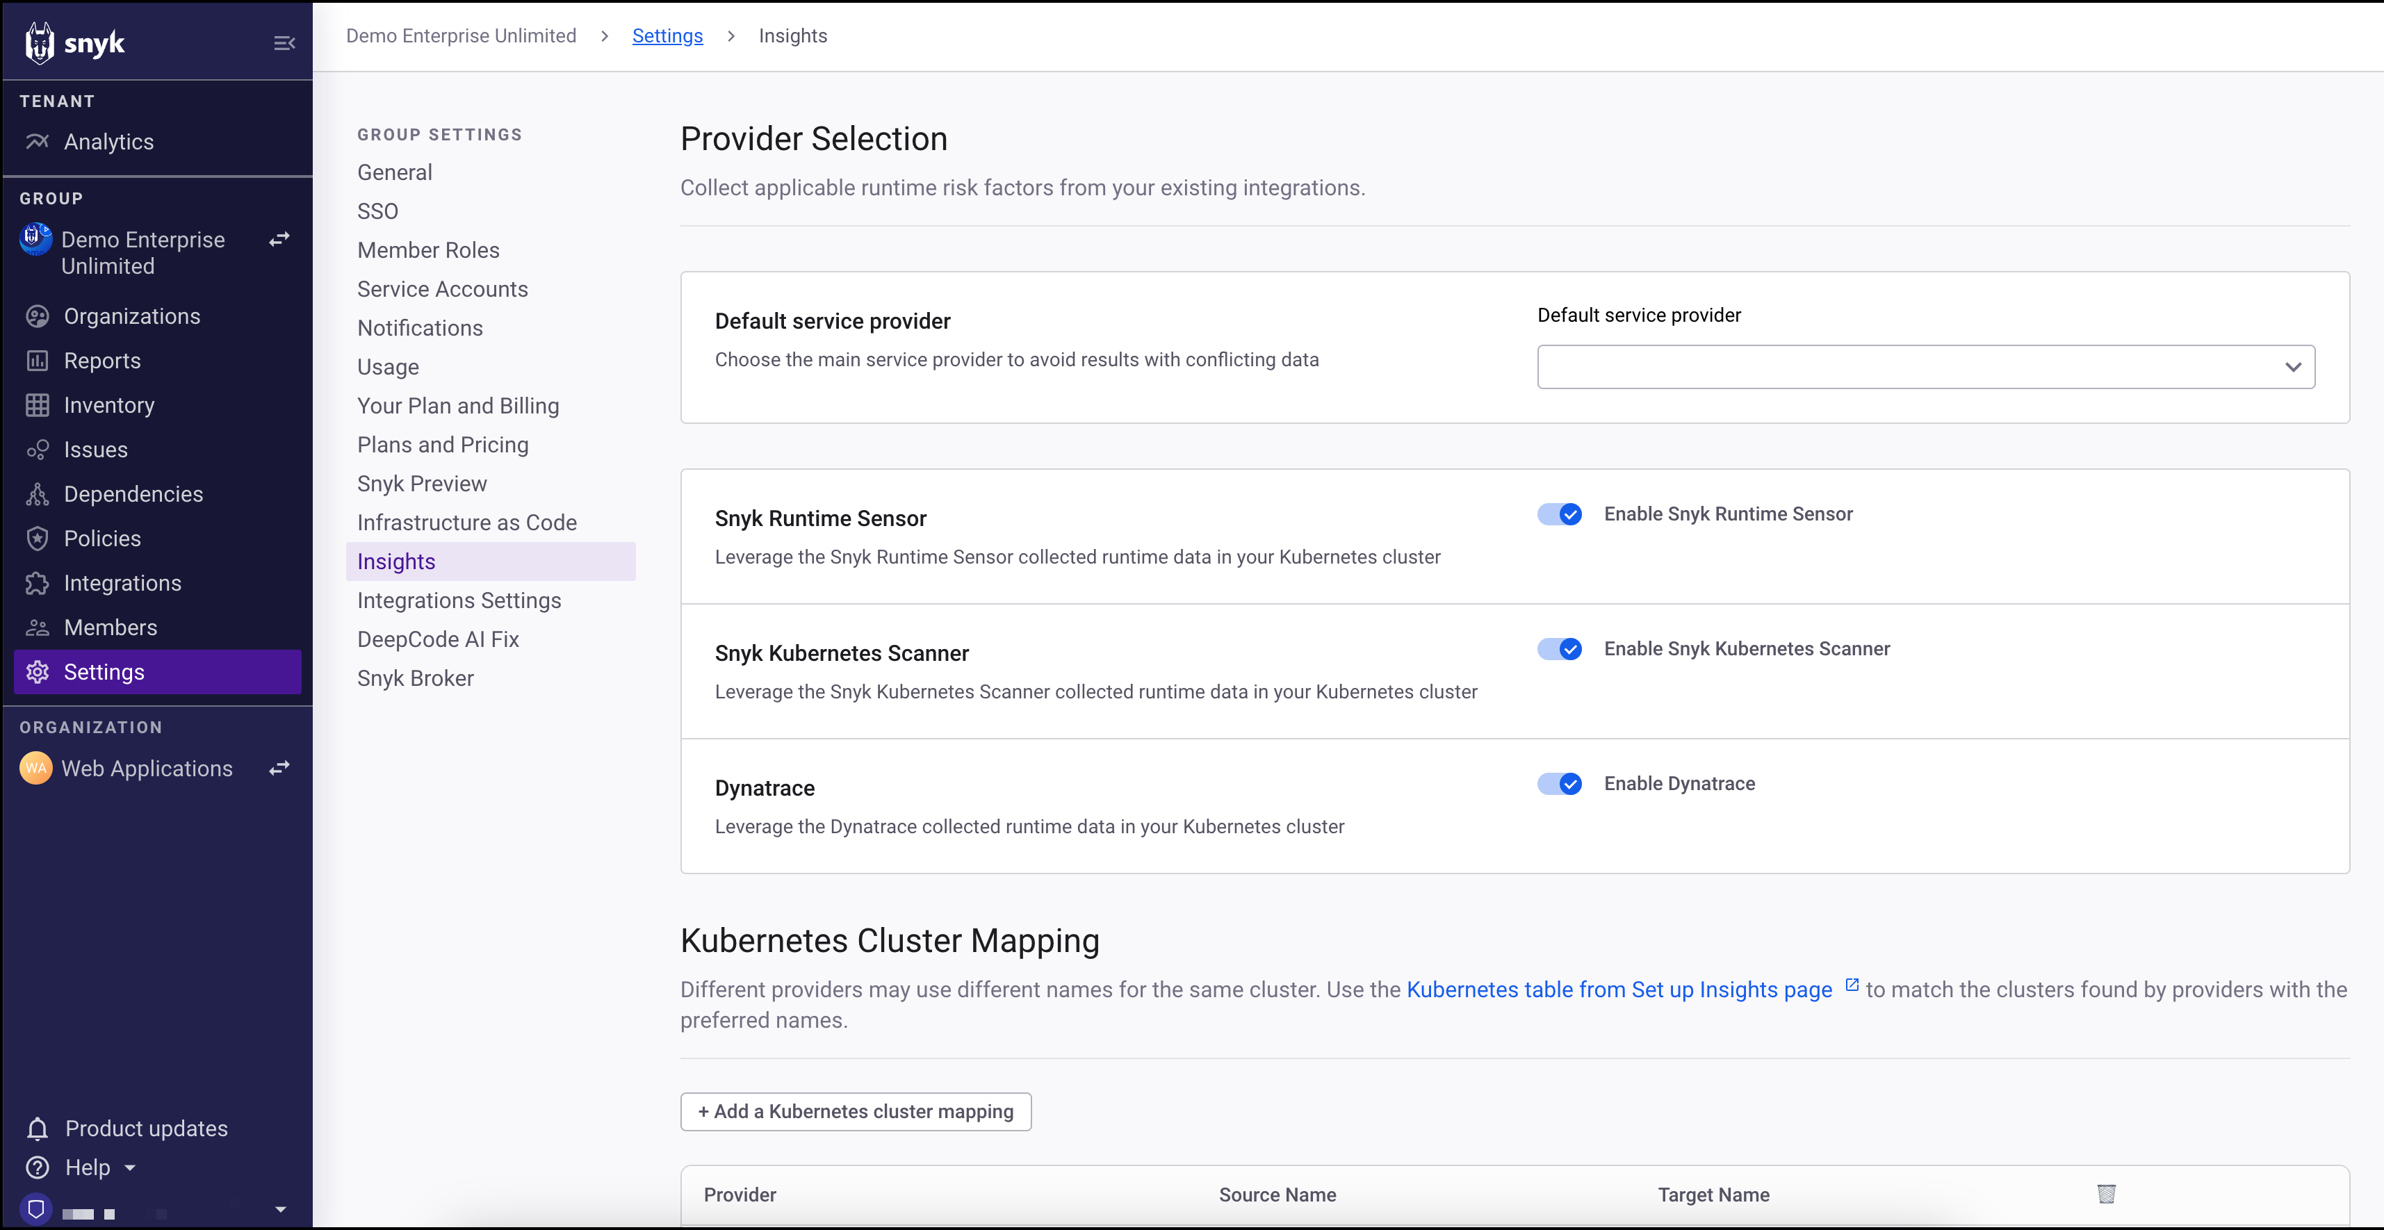Select Integrations Settings in group settings
The height and width of the screenshot is (1230, 2384).
tap(459, 600)
